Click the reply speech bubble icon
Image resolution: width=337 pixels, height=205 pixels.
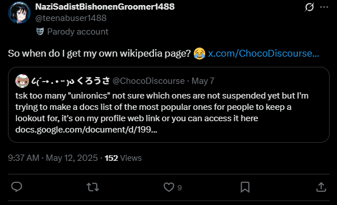[16, 187]
